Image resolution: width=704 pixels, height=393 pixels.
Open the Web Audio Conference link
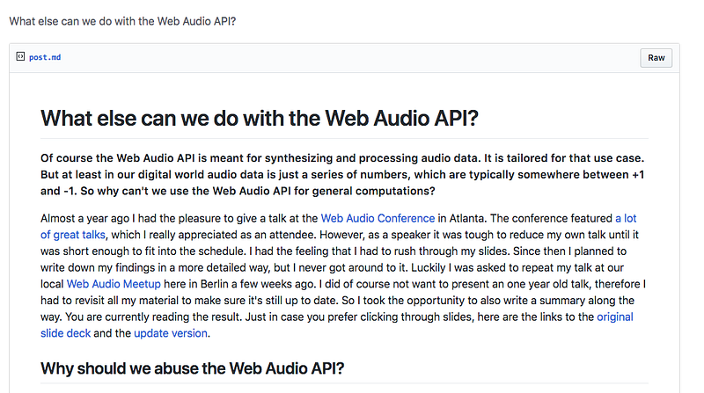coord(378,217)
